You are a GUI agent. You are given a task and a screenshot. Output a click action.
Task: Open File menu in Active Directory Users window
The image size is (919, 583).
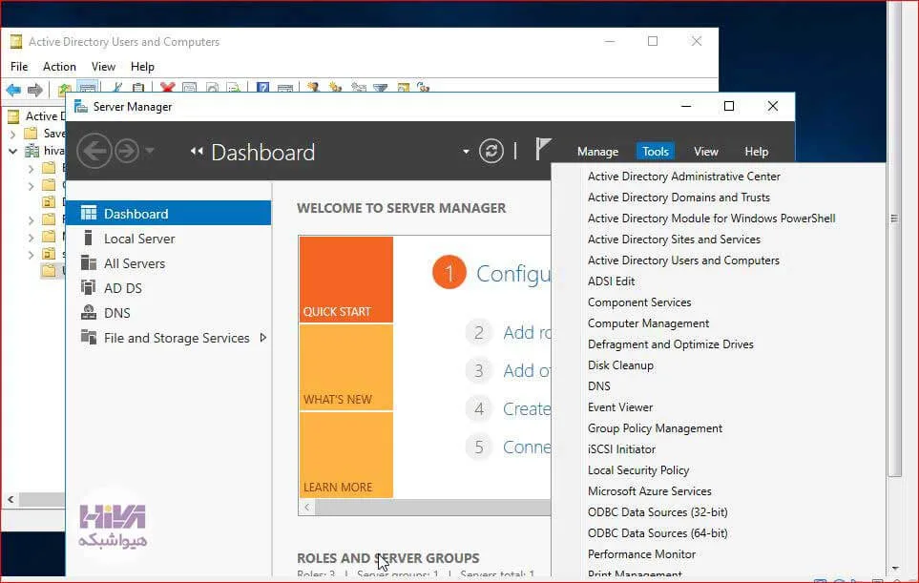[x=19, y=66]
